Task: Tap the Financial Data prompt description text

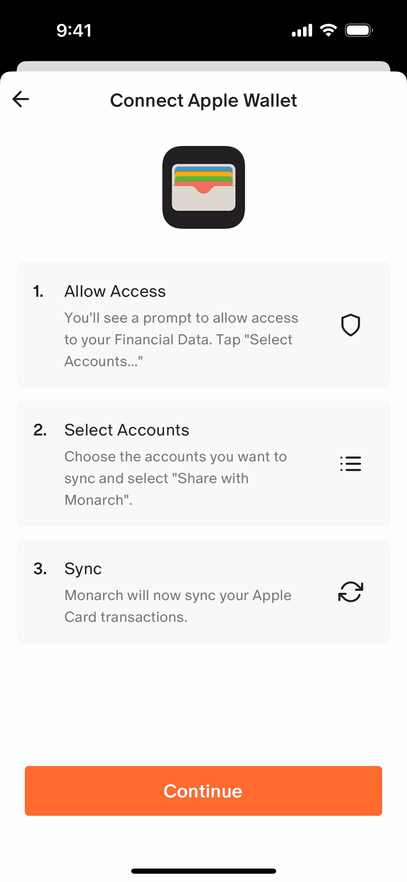Action: [181, 340]
